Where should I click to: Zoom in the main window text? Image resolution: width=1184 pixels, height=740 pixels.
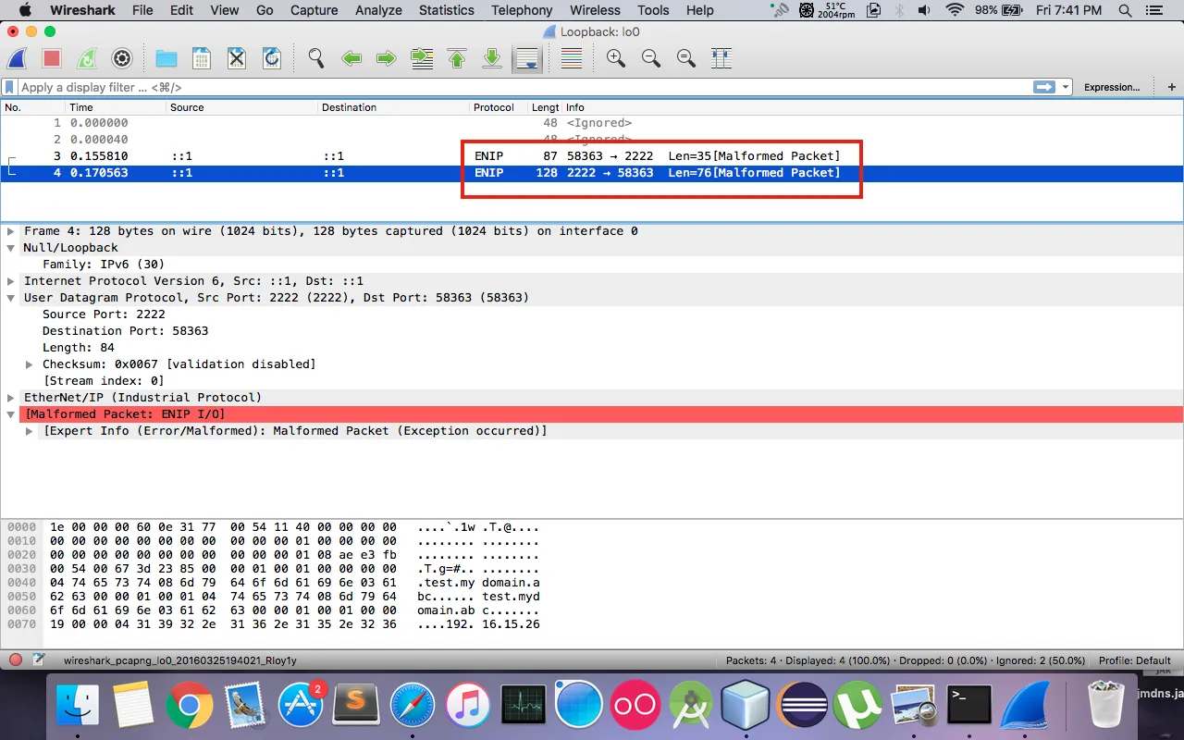(616, 58)
